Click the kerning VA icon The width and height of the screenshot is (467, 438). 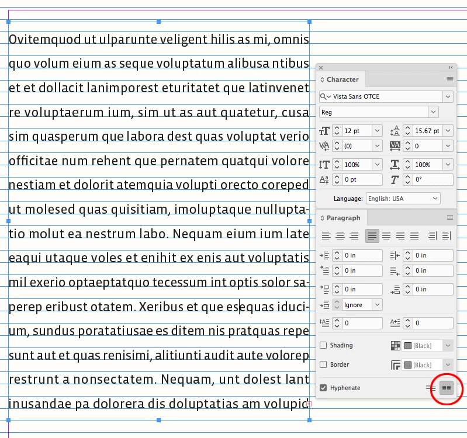(x=324, y=146)
